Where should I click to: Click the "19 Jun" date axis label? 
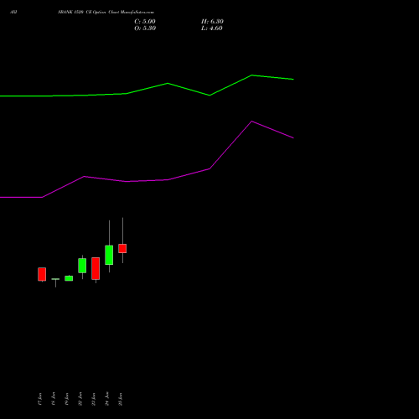pos(67,399)
